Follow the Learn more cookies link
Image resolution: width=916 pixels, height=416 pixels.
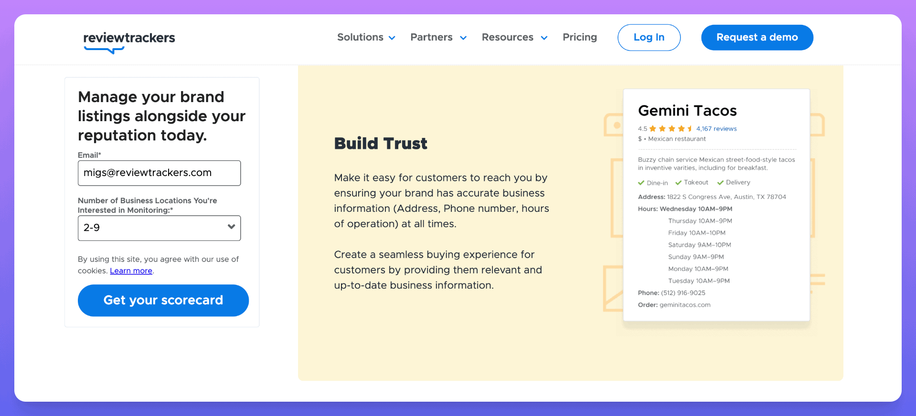point(131,271)
